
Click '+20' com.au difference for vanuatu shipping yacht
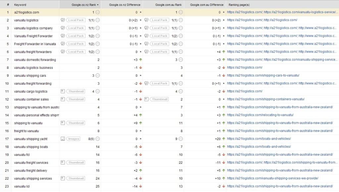coord(218,139)
